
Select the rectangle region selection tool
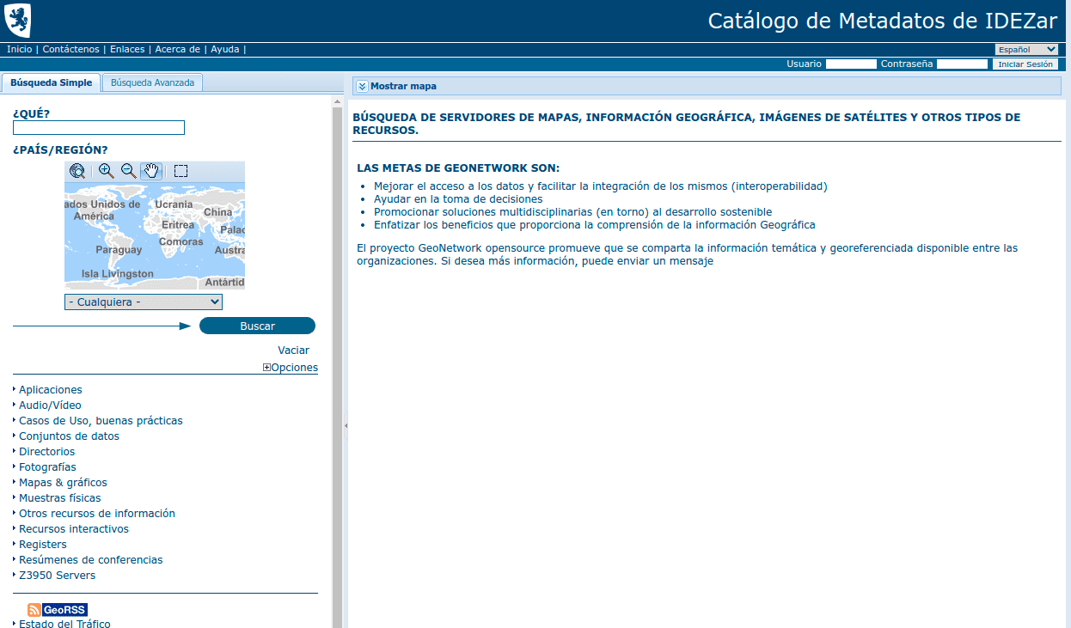(x=181, y=171)
